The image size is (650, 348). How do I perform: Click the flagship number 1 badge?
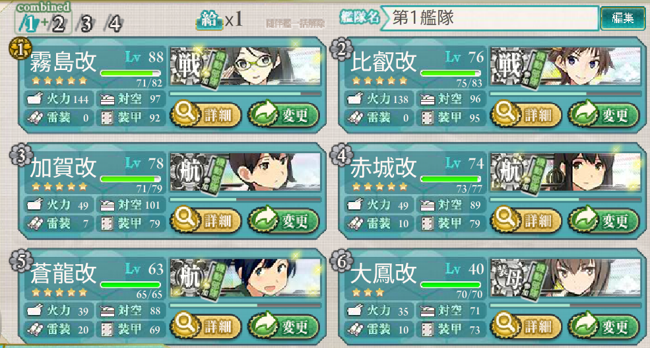click(x=20, y=48)
